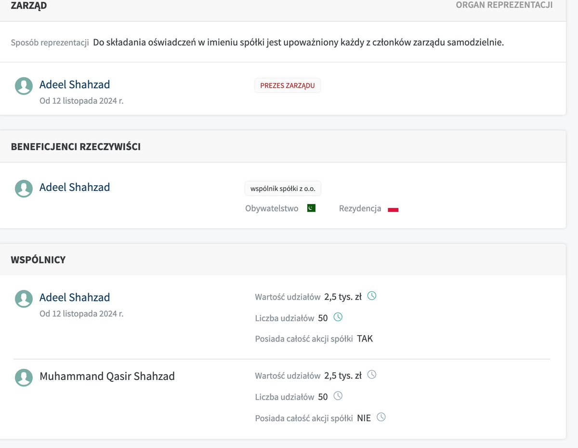Viewport: 578px width, 448px height.
Task: Click the 'wspólnik spółki z o.o.' badge
Action: point(283,189)
